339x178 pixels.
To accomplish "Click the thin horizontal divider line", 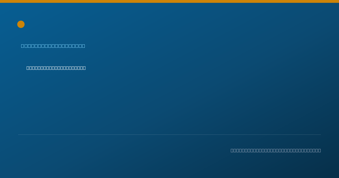I will click(x=169, y=134).
